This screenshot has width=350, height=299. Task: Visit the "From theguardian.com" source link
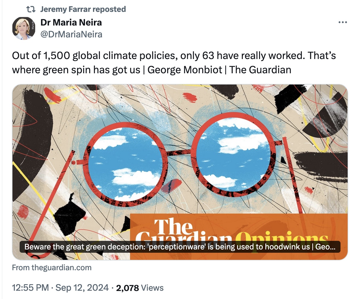(x=52, y=268)
